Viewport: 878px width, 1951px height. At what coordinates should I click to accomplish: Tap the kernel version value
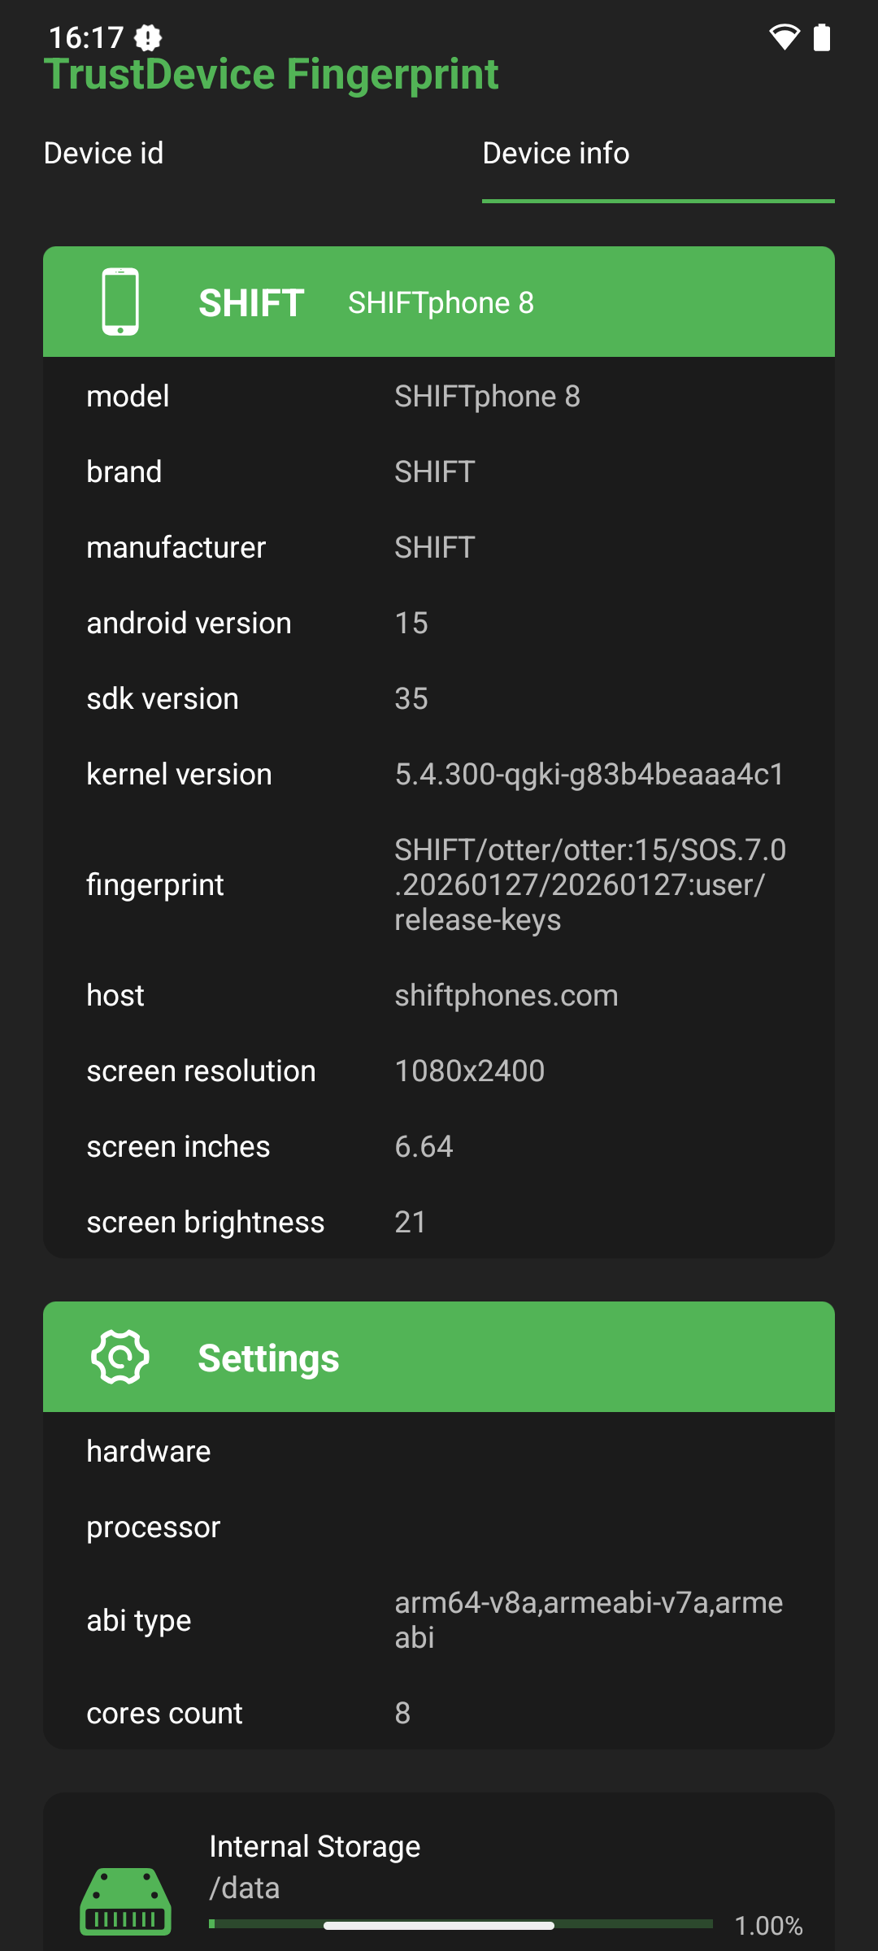(589, 775)
